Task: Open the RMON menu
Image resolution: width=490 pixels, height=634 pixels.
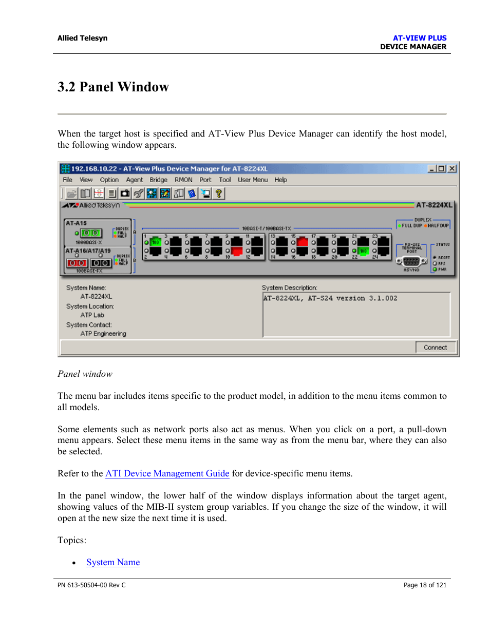Action: coord(183,180)
